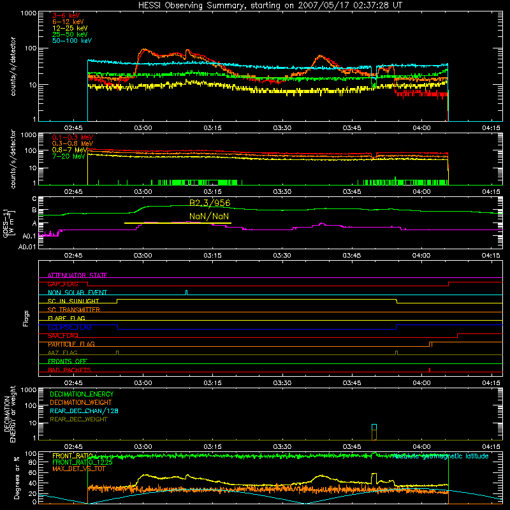Click the 0.1-0.3 MeV legend label
This screenshot has width=510, height=510.
(x=73, y=137)
